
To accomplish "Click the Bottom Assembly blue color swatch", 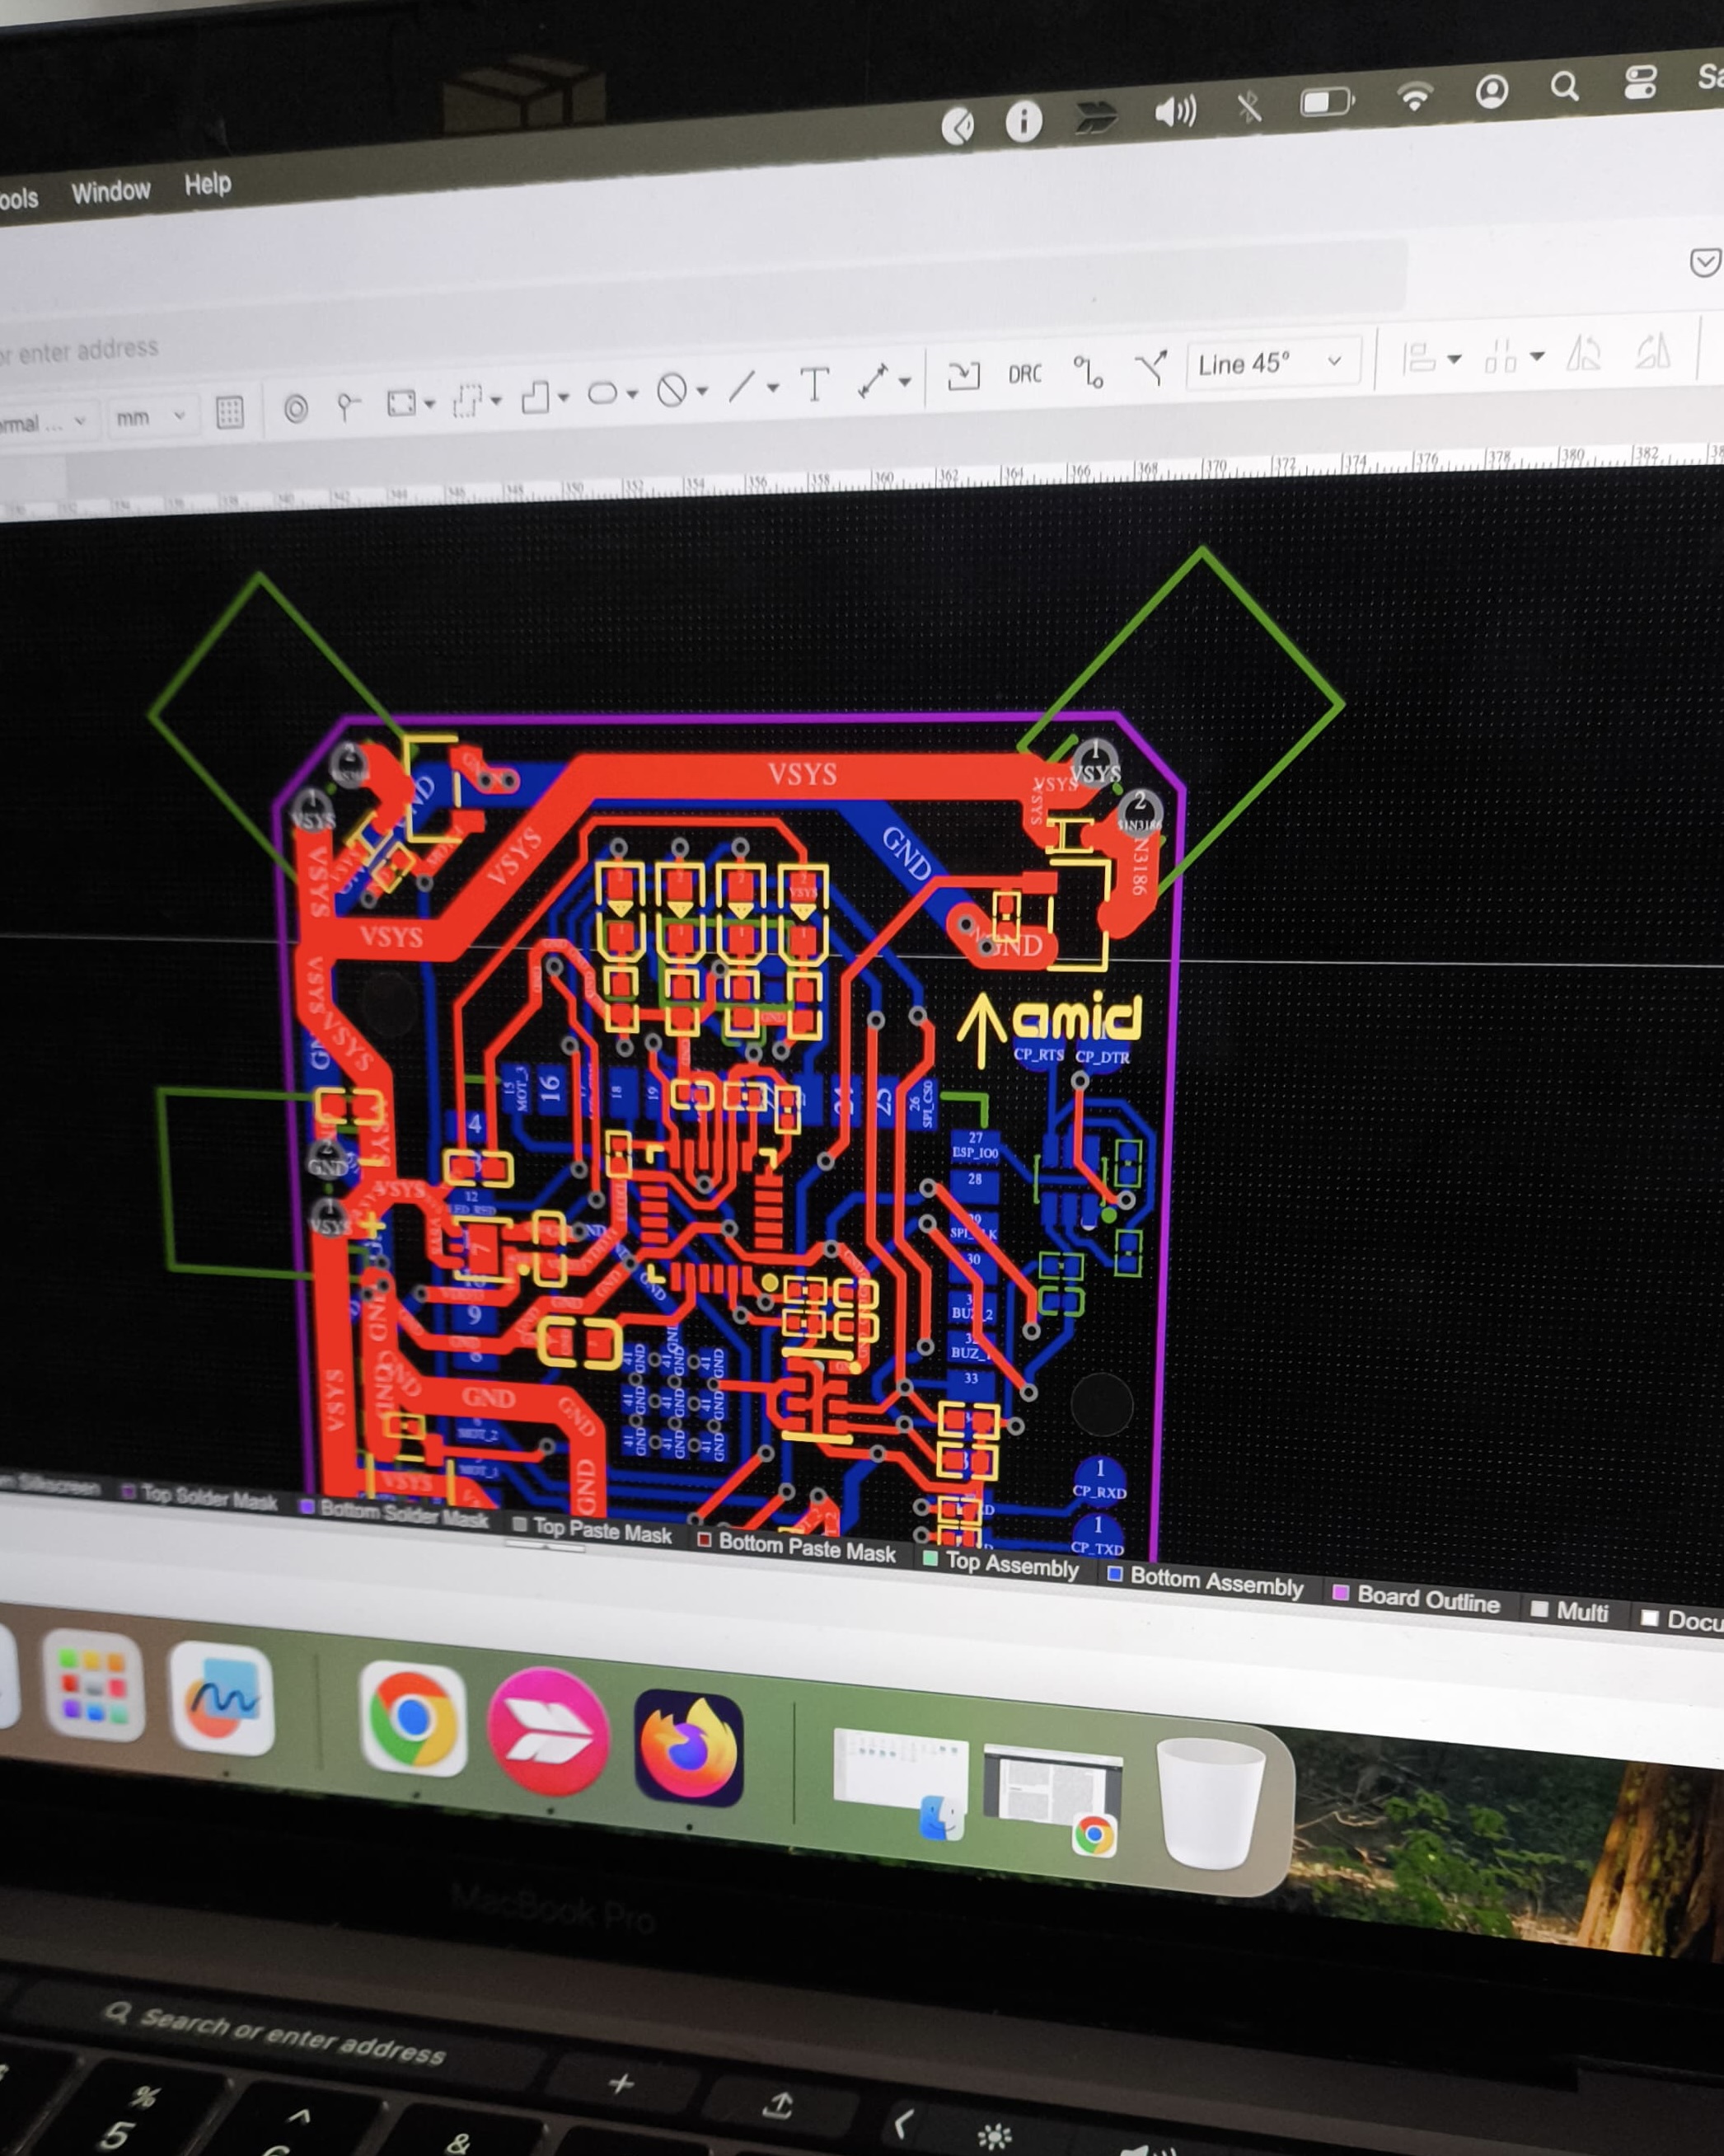I will [1115, 1574].
